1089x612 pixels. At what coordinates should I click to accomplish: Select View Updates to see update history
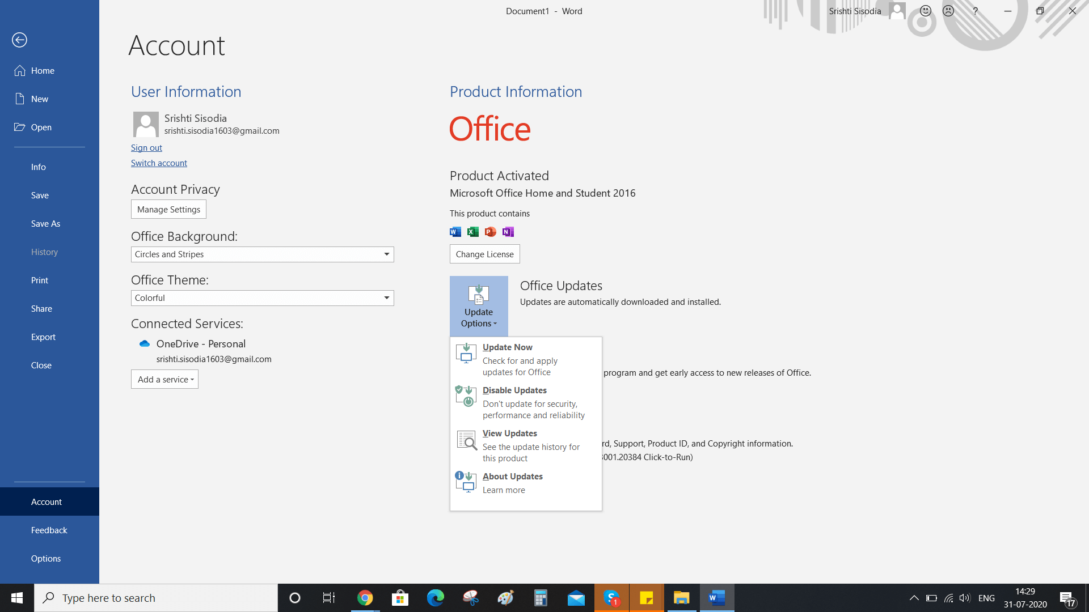[509, 433]
